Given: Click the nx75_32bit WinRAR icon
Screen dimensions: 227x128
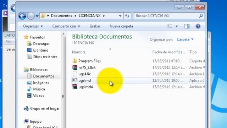Looking at the screenshot, I should [x=75, y=67].
